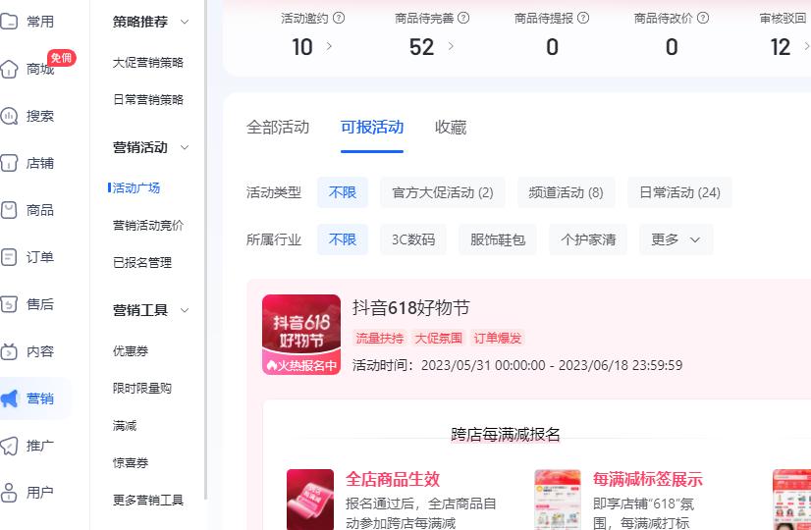This screenshot has height=530, width=811.
Task: Open 限时限量购 menu item
Action: pyautogui.click(x=142, y=389)
